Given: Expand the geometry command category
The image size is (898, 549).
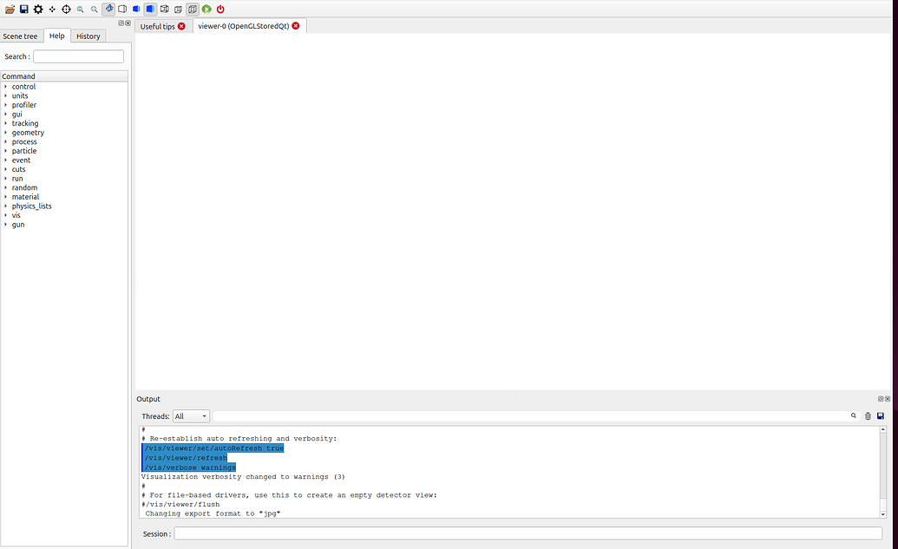Looking at the screenshot, I should 27,132.
